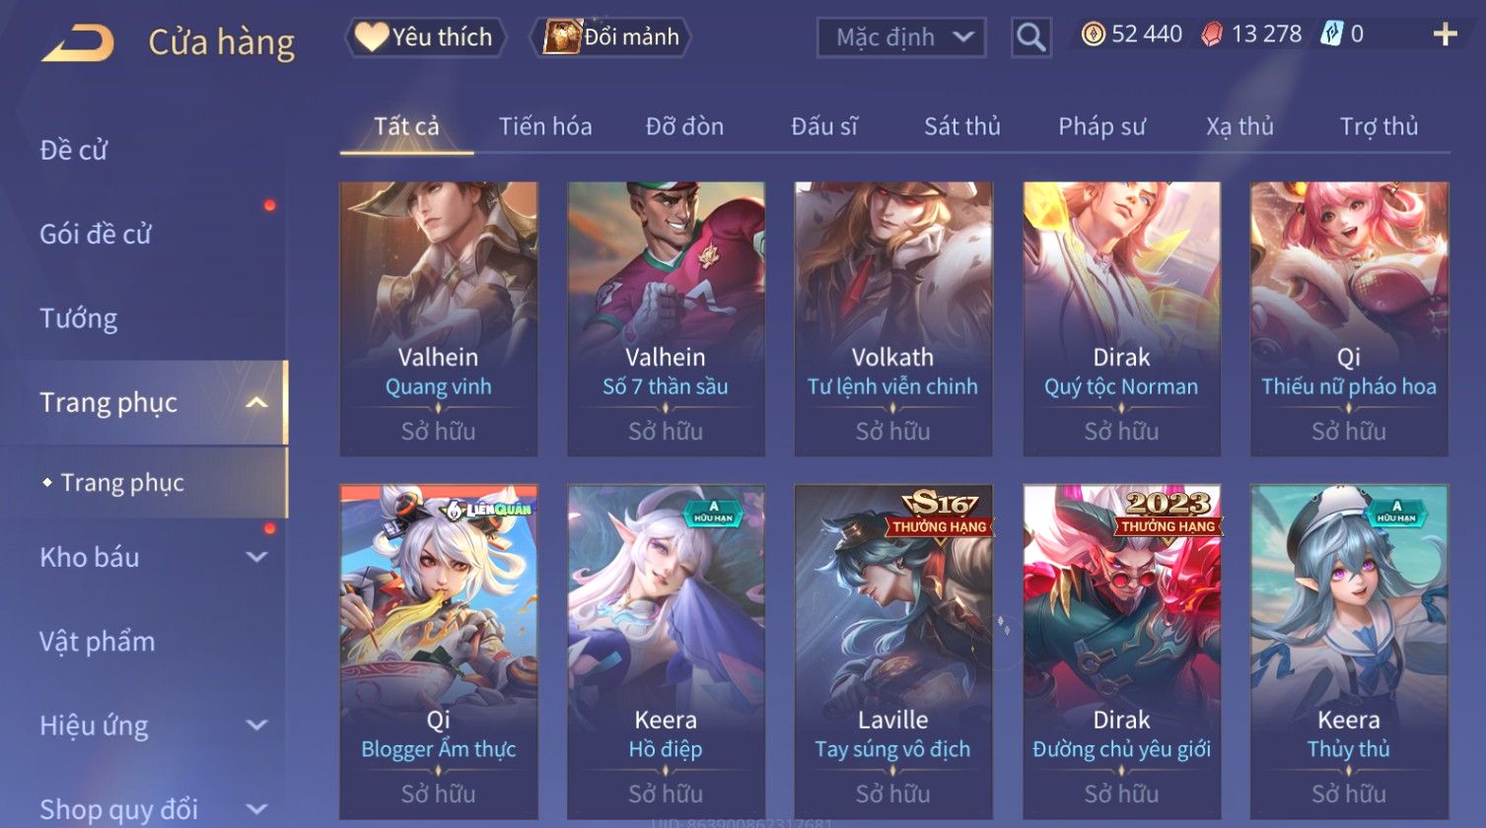Tap the red ruby currency icon

tap(1212, 34)
